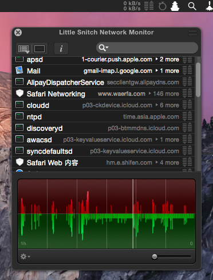Click the www.waerfa.com server name
Image resolution: width=213 pixels, height=280 pixels.
point(121,94)
